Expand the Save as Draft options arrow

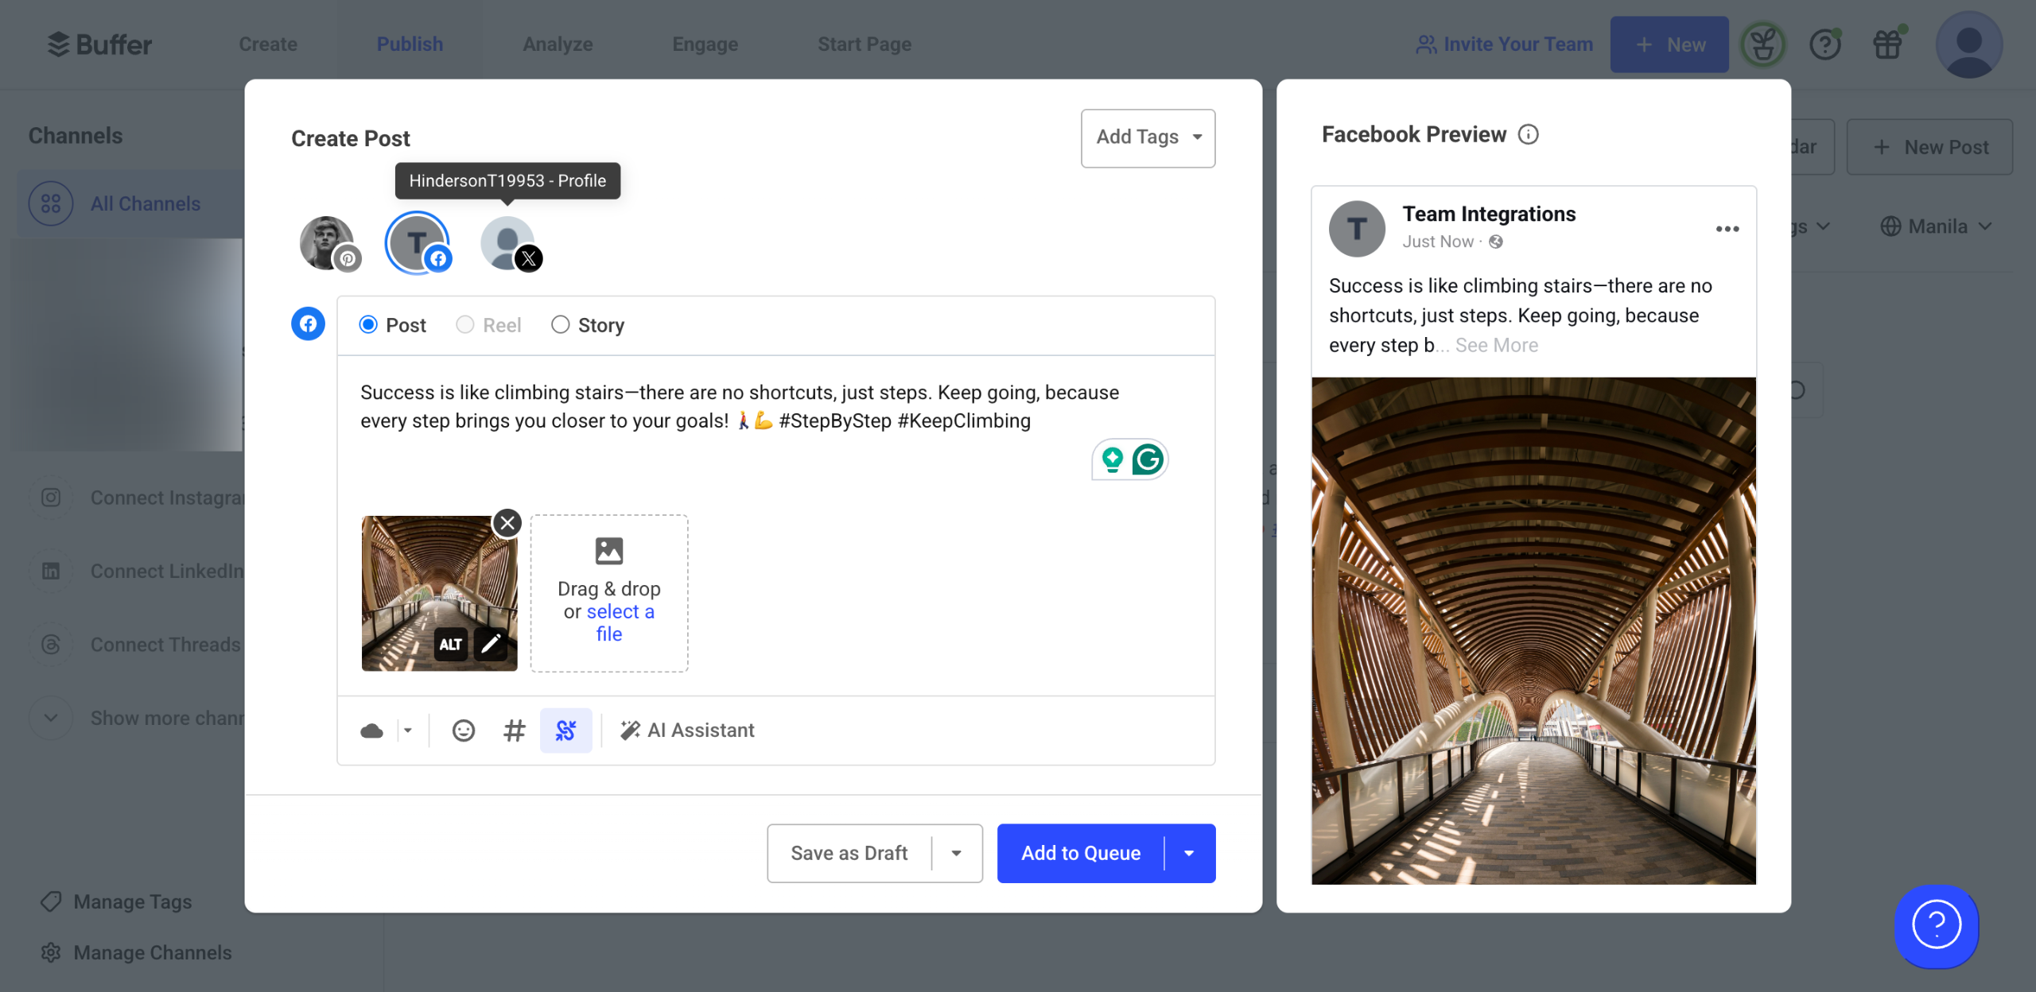pos(957,853)
